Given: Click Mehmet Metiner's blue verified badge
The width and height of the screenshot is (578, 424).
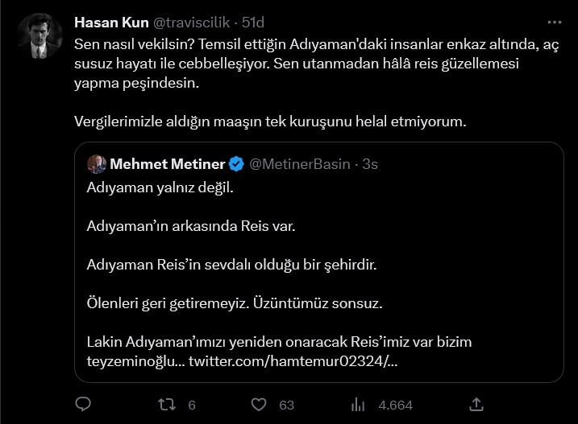Looking at the screenshot, I should point(236,164).
